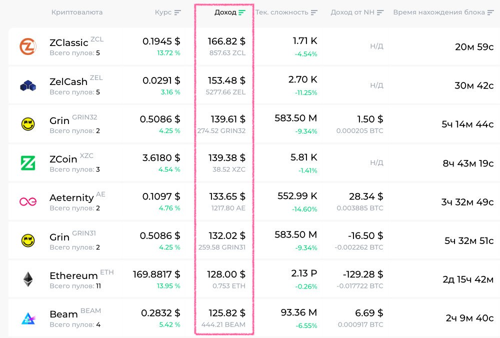Screen dimensions: 500x338
Task: Sort by Доход от NH column icon
Action: [380, 12]
